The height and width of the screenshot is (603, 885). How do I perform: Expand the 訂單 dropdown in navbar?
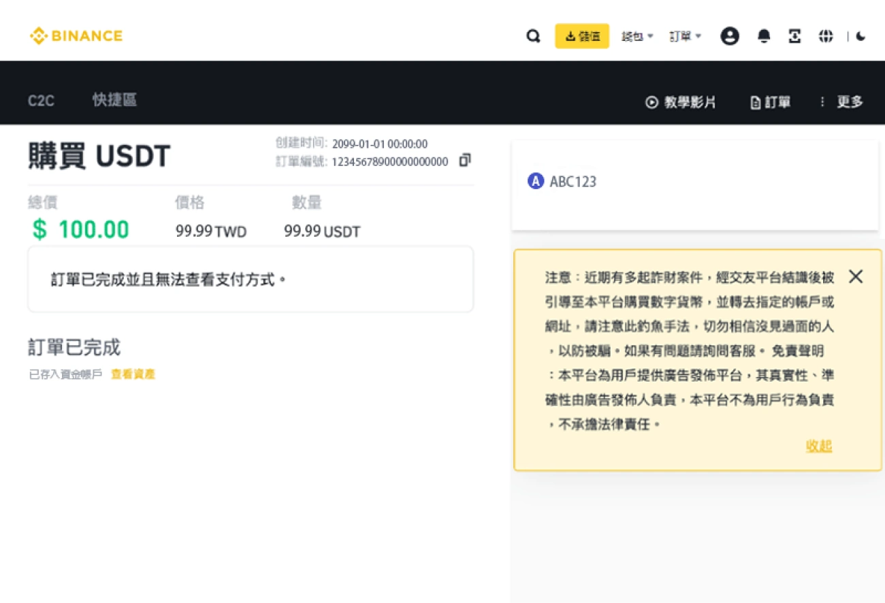click(684, 36)
